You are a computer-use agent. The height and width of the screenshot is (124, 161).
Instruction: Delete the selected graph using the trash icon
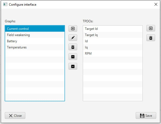point(73,47)
